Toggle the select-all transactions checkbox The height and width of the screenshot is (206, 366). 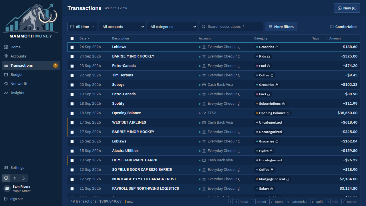coord(72,39)
